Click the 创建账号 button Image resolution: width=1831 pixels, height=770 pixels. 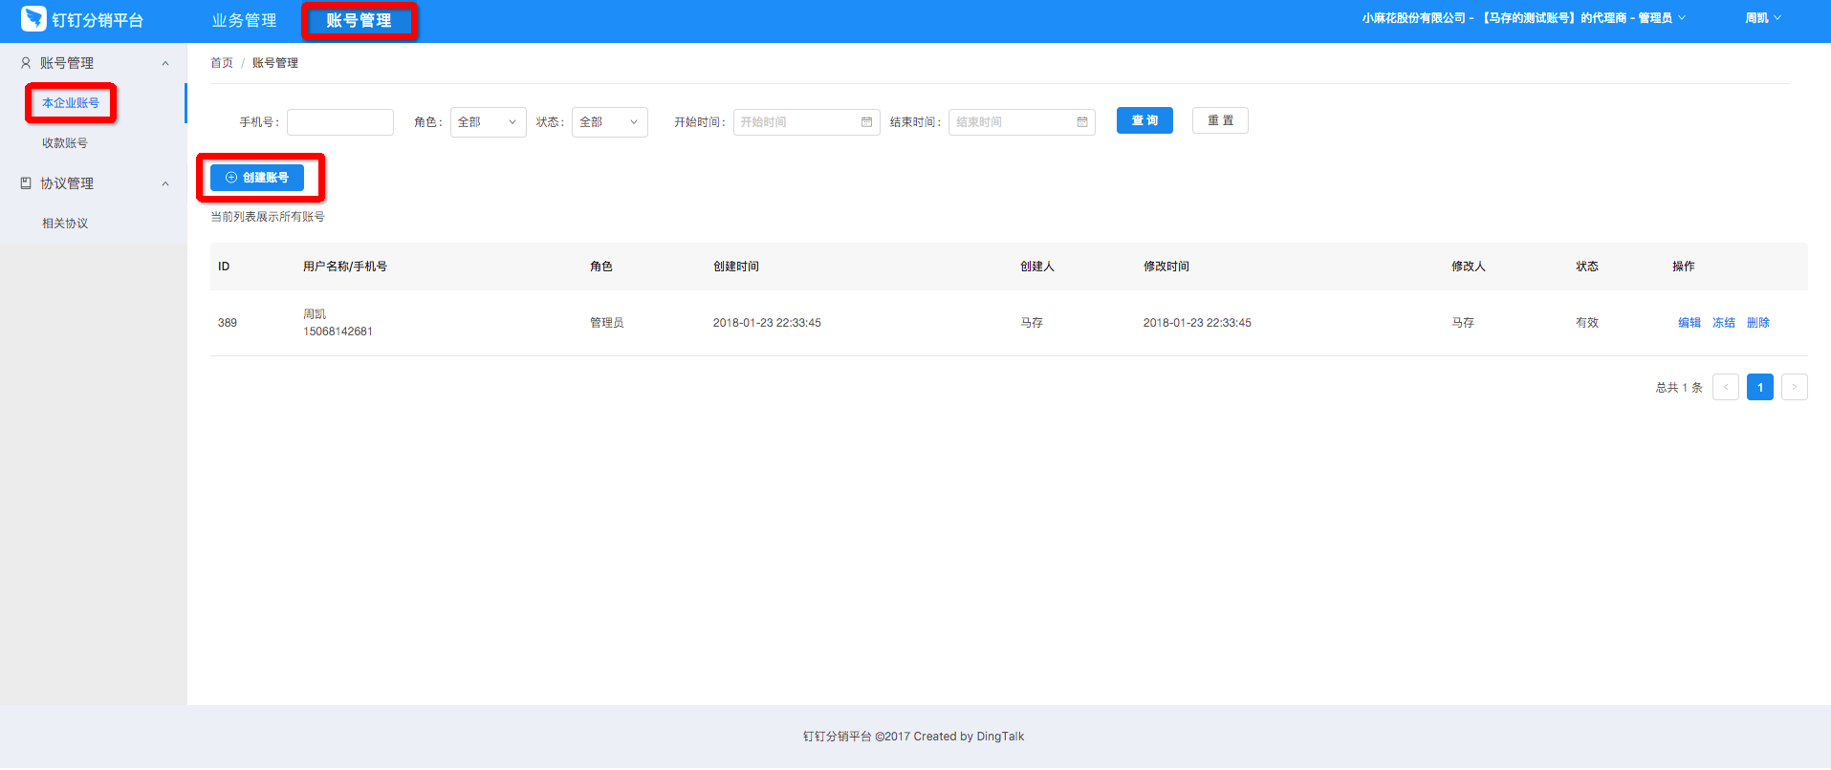257,178
